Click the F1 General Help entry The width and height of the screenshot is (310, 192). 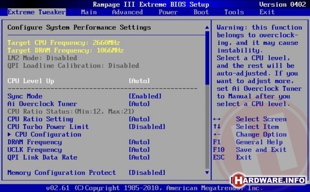tap(248, 142)
